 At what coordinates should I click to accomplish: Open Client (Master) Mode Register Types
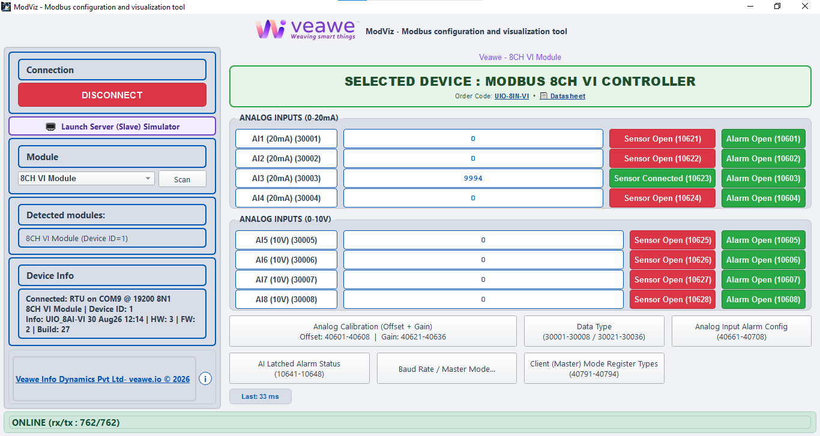594,368
